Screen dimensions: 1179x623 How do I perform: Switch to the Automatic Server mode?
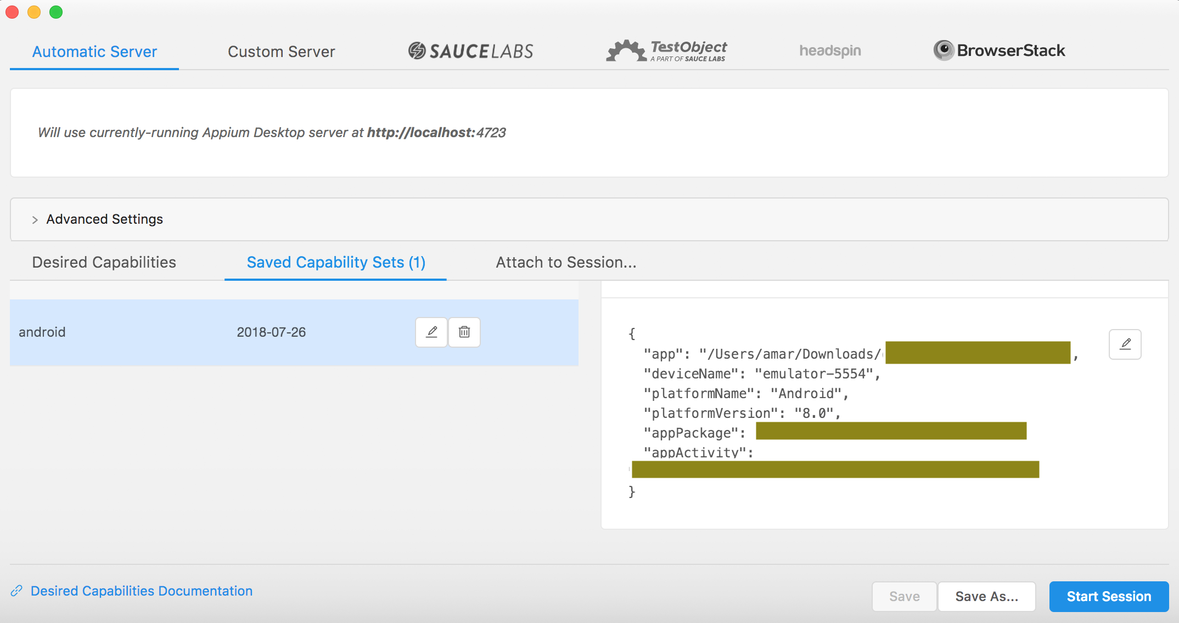(94, 51)
